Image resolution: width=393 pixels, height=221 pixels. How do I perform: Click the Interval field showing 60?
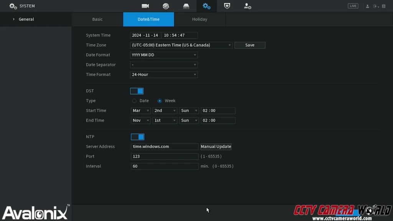164,166
